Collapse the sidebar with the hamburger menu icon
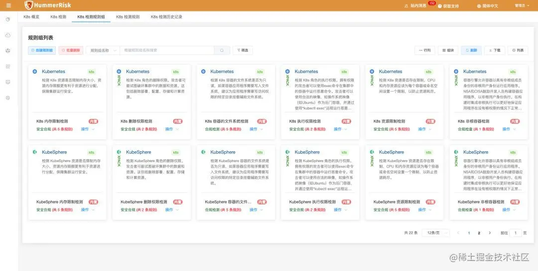This screenshot has width=538, height=271. [8, 5]
